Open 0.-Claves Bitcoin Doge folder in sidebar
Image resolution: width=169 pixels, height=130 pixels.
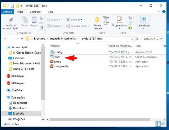(x=25, y=53)
